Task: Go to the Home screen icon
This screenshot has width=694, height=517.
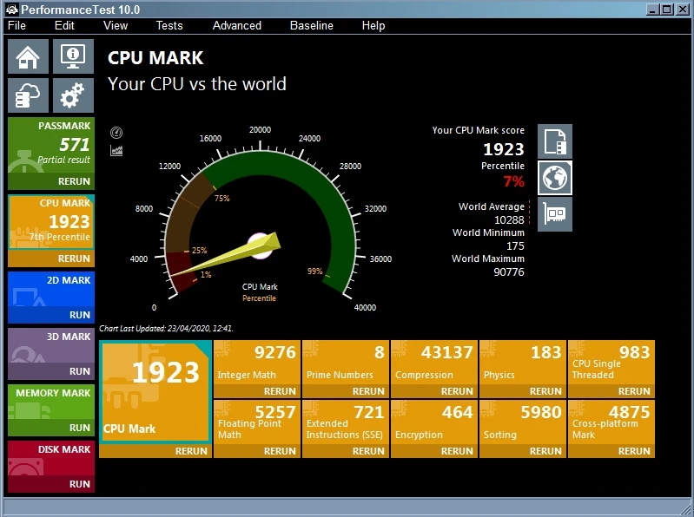Action: (x=28, y=56)
